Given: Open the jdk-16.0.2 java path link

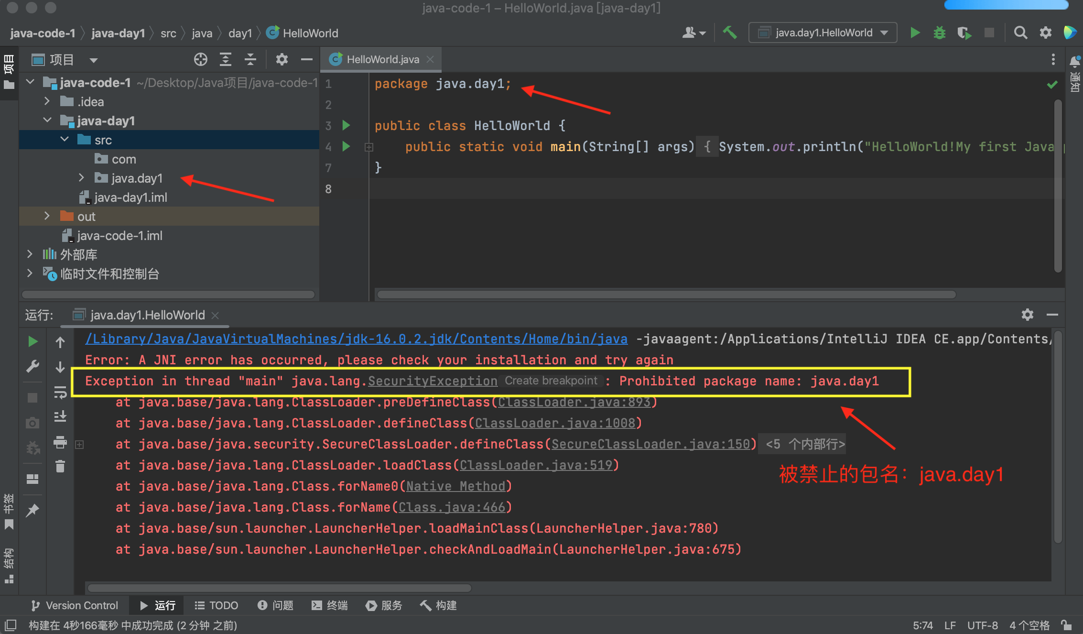Looking at the screenshot, I should [356, 339].
